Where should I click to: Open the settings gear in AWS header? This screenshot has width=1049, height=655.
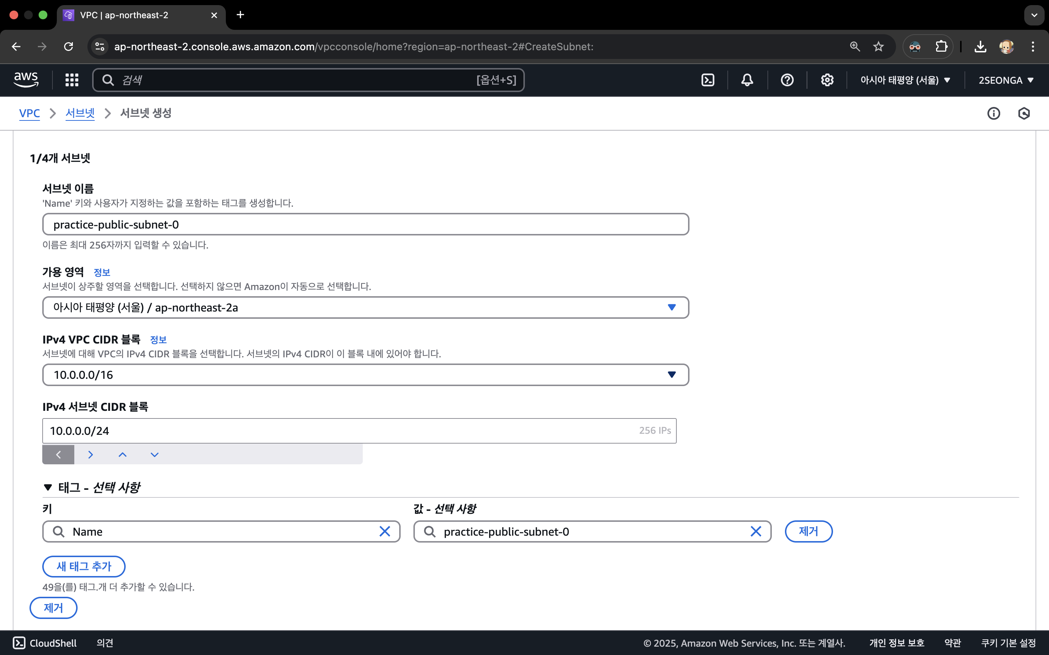pyautogui.click(x=826, y=80)
